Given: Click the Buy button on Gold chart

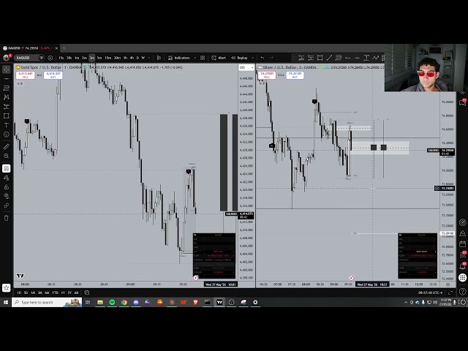Looking at the screenshot, I should click(x=53, y=75).
